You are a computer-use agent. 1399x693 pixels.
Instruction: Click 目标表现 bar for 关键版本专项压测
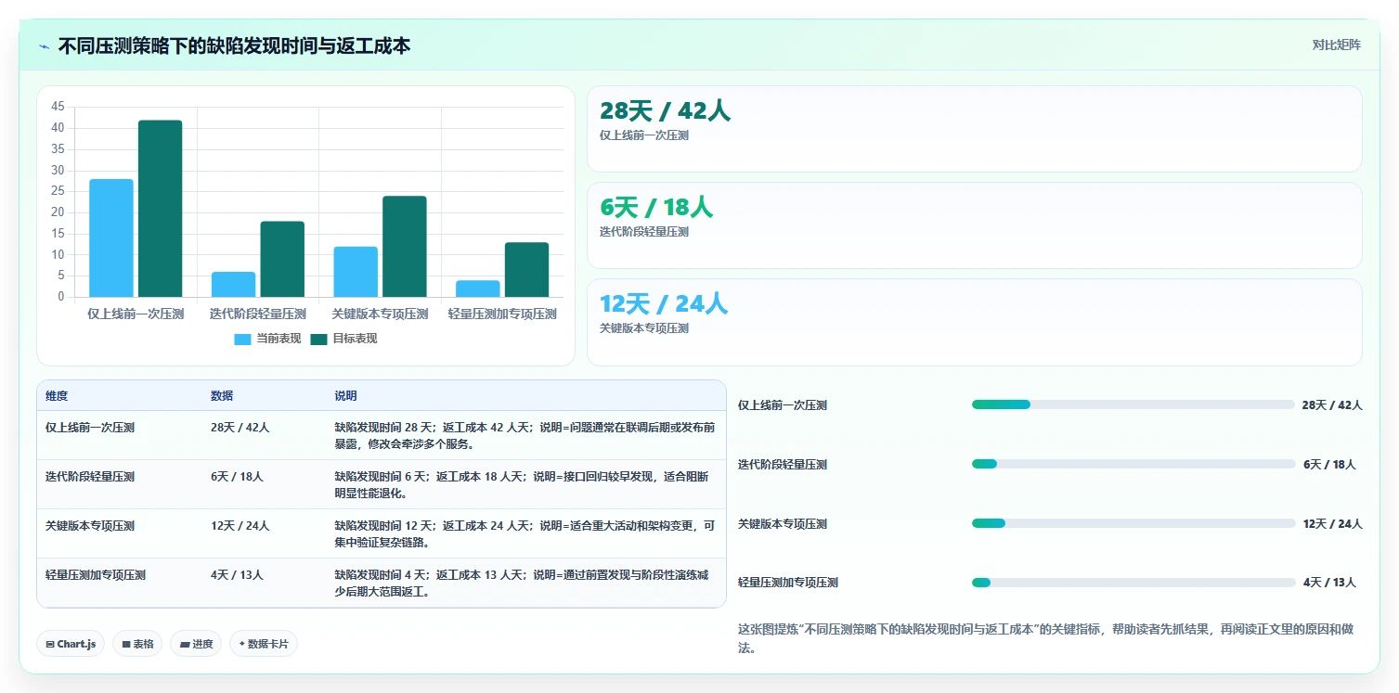point(405,247)
